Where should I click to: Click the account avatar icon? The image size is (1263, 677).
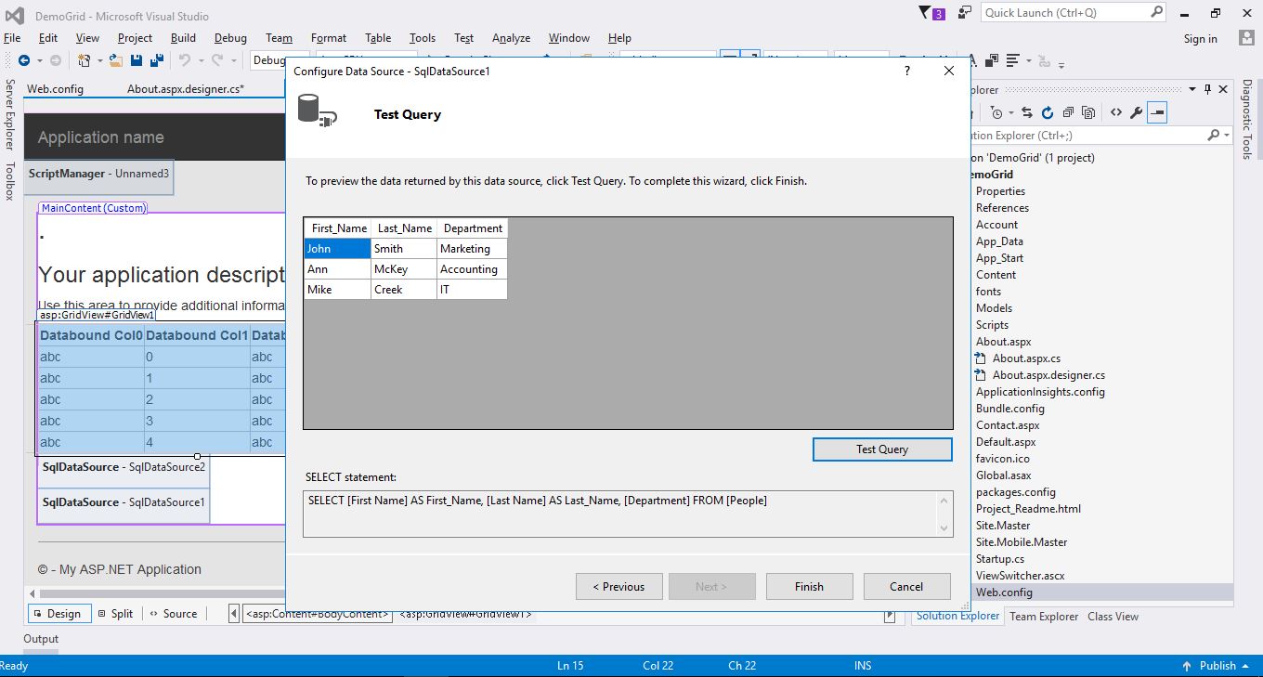coord(1247,38)
